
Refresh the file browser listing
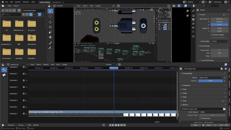click(14, 10)
